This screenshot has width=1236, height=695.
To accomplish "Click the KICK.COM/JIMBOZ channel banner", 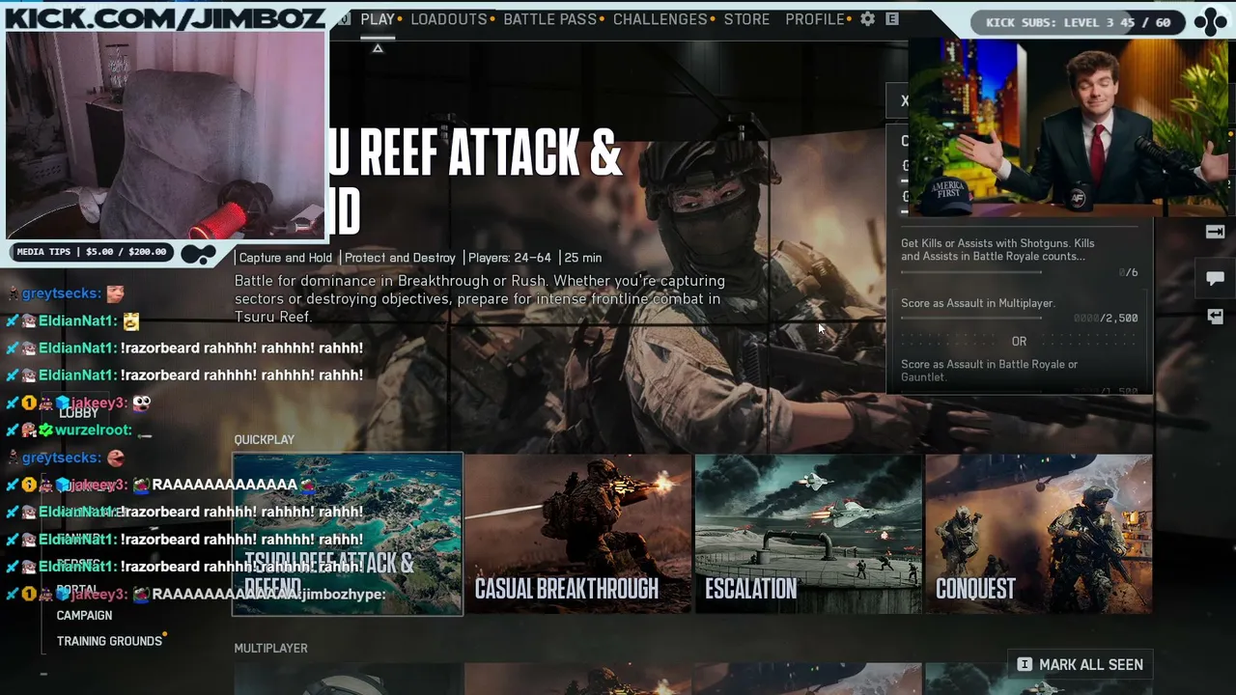I will [x=164, y=17].
